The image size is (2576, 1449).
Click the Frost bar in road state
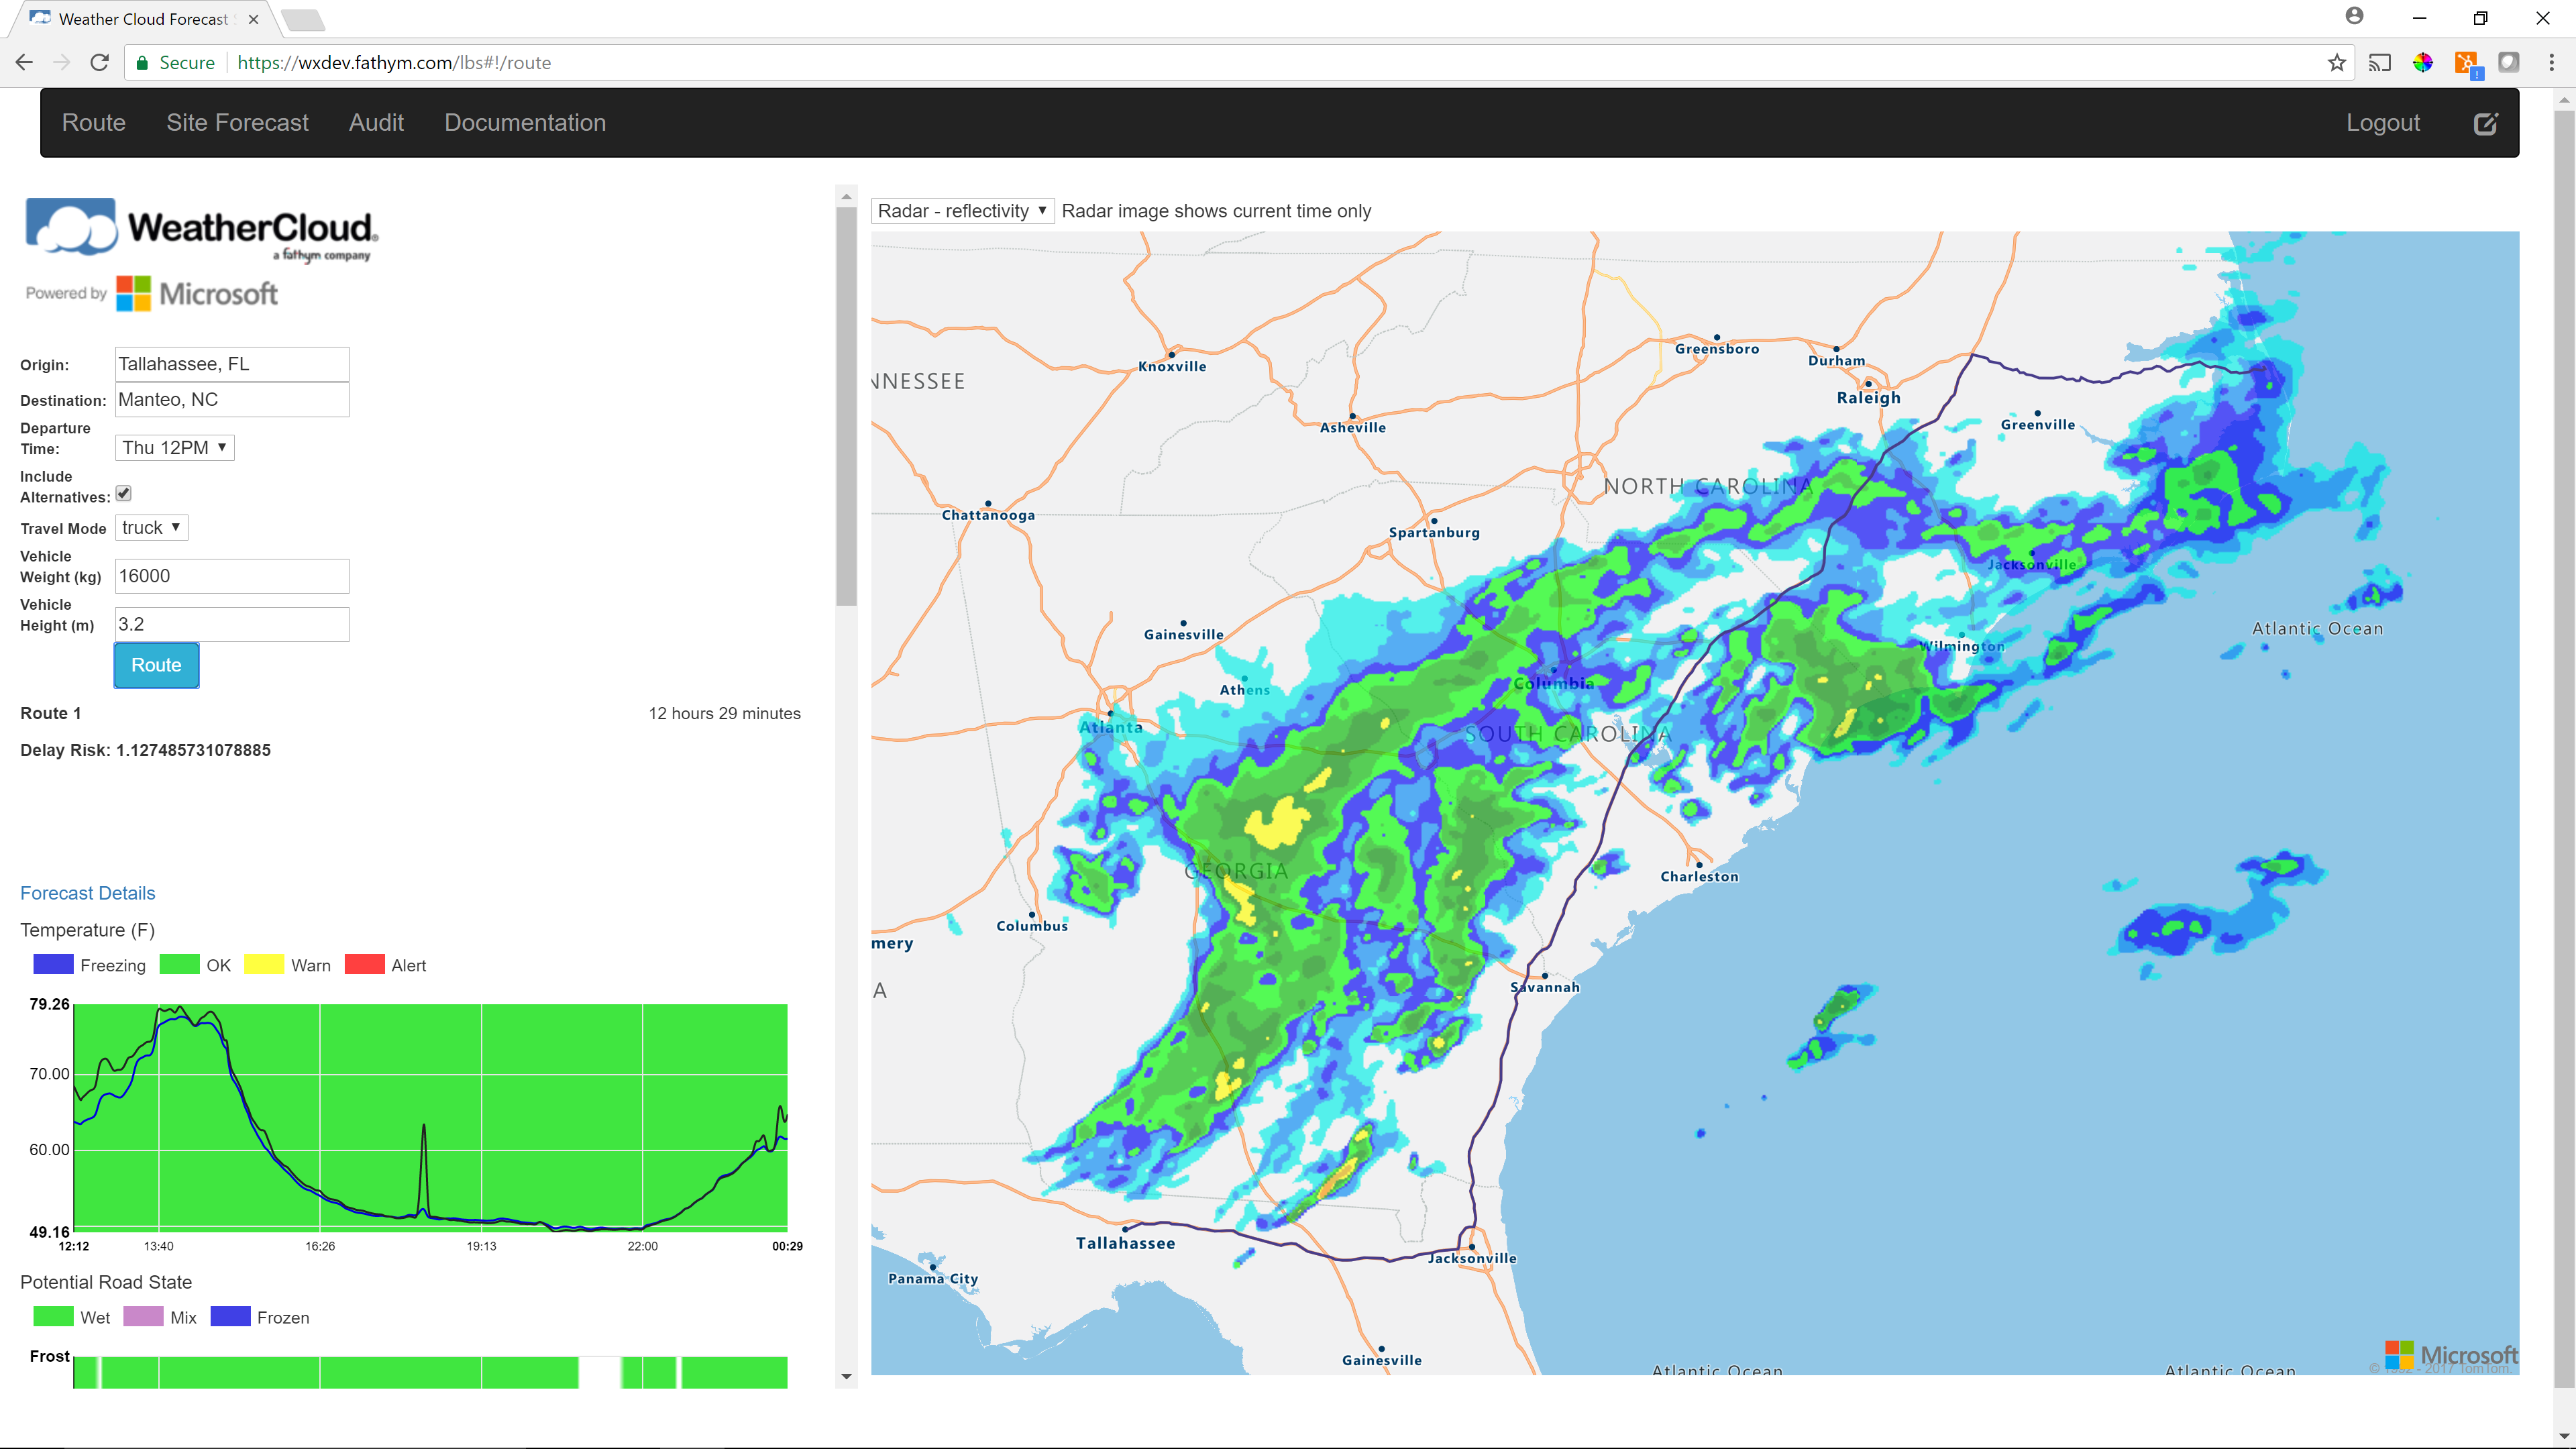tap(430, 1372)
